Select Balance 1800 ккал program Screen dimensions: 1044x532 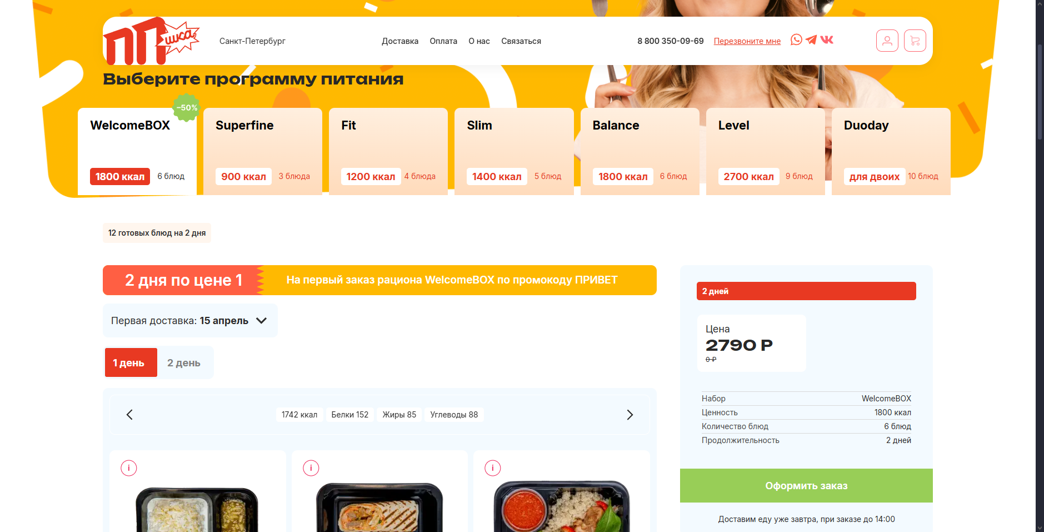pyautogui.click(x=640, y=151)
